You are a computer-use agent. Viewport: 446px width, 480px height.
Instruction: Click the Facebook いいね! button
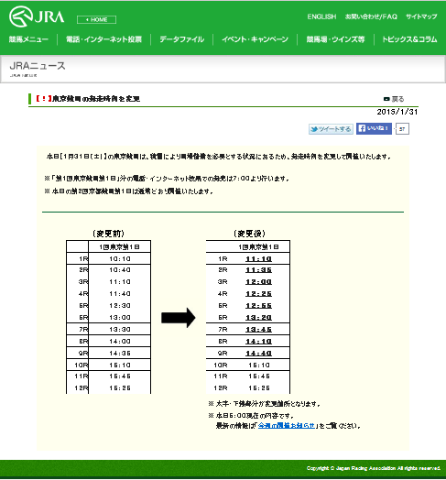coord(374,128)
